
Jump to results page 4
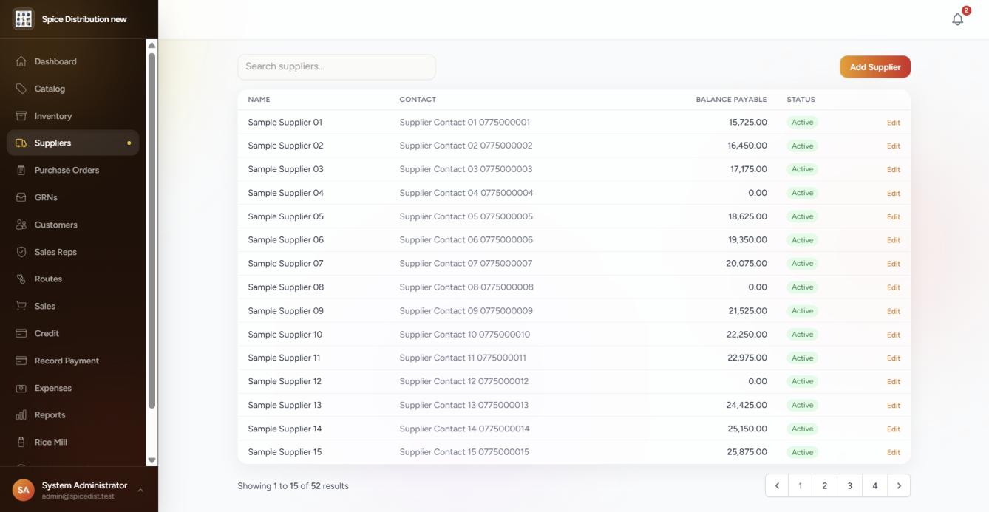tap(875, 485)
